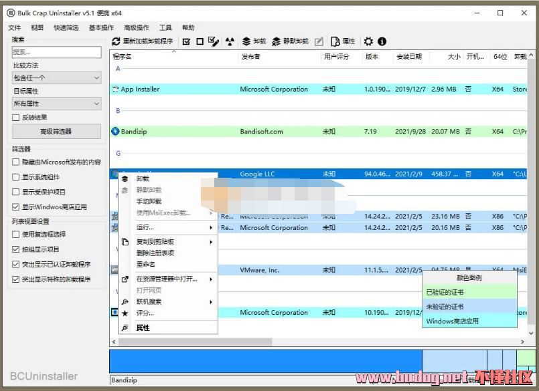Viewport: 539px width, 391px height.
Task: Click the 卸载 layers icon in context menu
Action: pyautogui.click(x=125, y=179)
